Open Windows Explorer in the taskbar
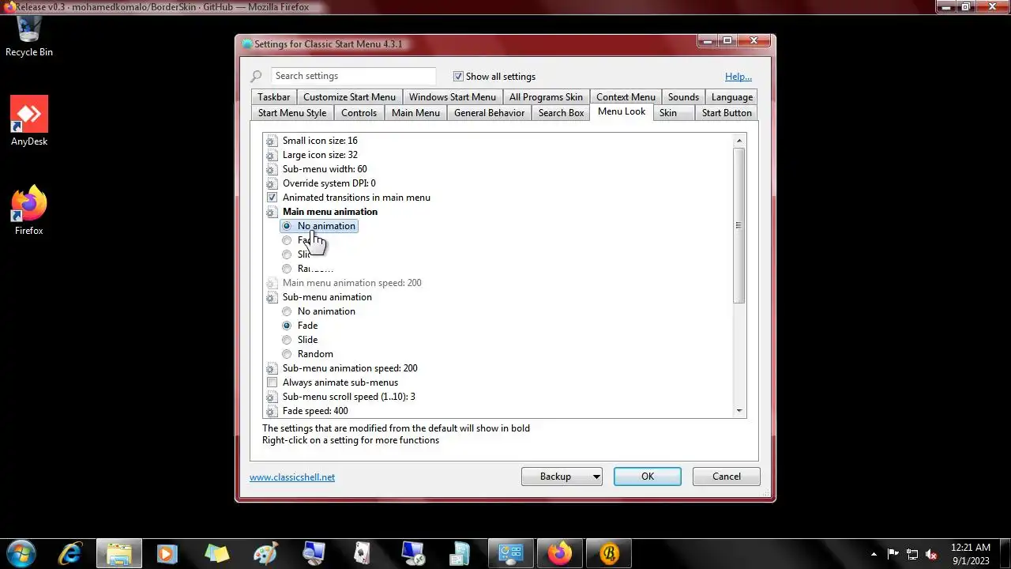 pos(119,553)
